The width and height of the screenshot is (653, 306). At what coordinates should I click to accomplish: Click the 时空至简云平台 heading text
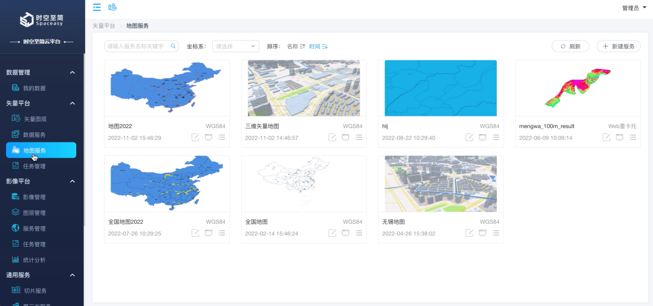42,42
